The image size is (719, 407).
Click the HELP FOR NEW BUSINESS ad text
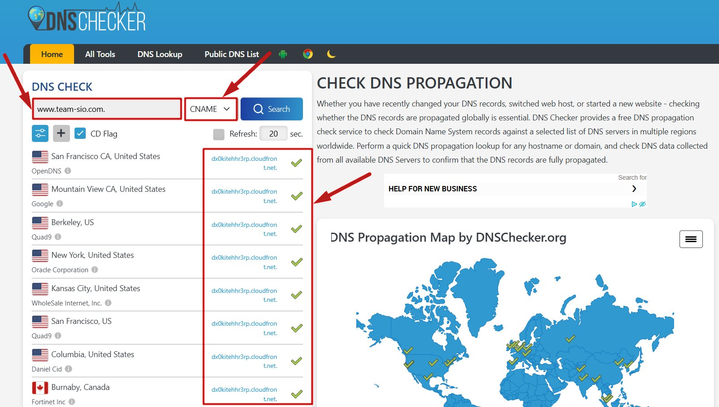point(433,189)
